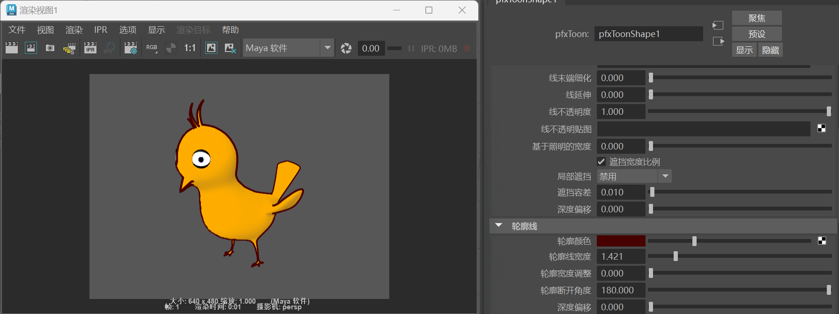This screenshot has width=839, height=314.
Task: Click the 轮廓断开角度 slider
Action: [740, 290]
